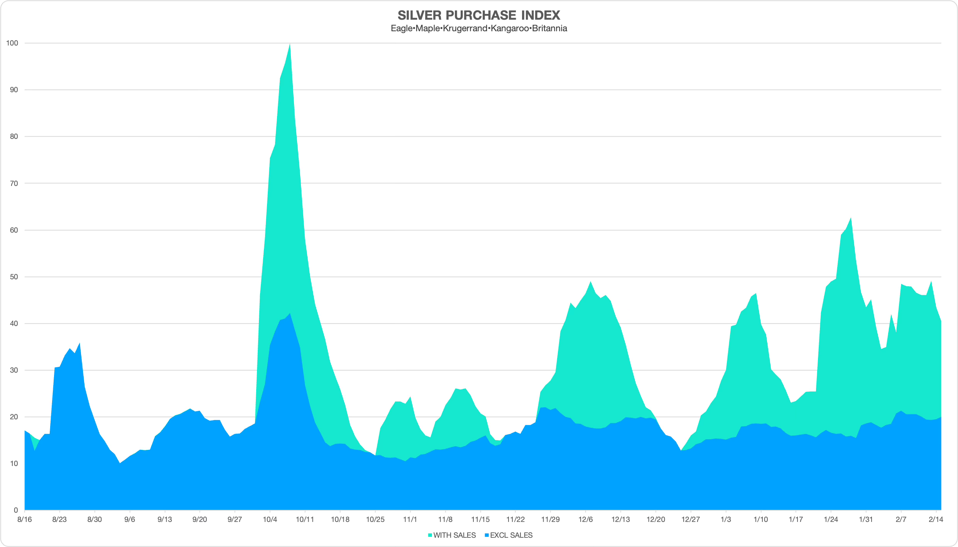Click the 50 y-axis label
Screen dimensions: 958x547
(x=14, y=277)
